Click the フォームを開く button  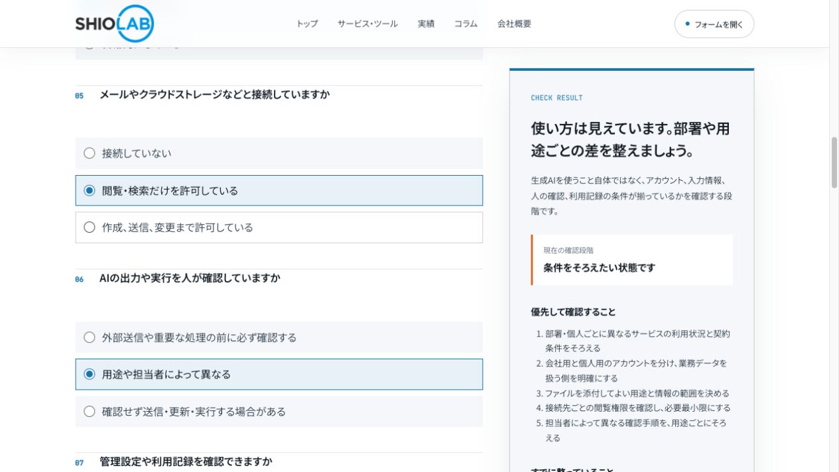(x=714, y=24)
